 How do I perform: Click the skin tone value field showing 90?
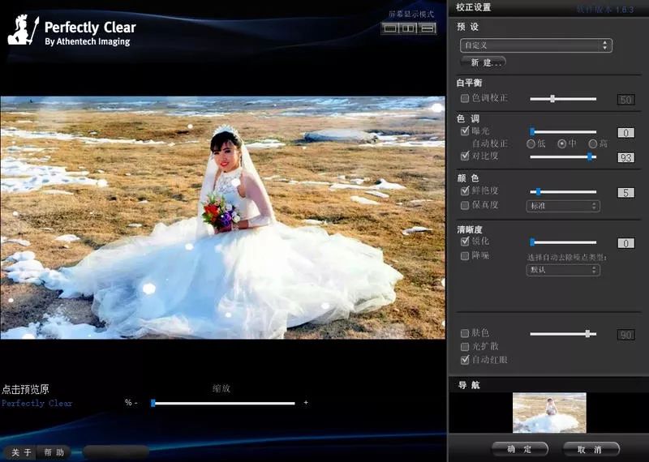625,335
